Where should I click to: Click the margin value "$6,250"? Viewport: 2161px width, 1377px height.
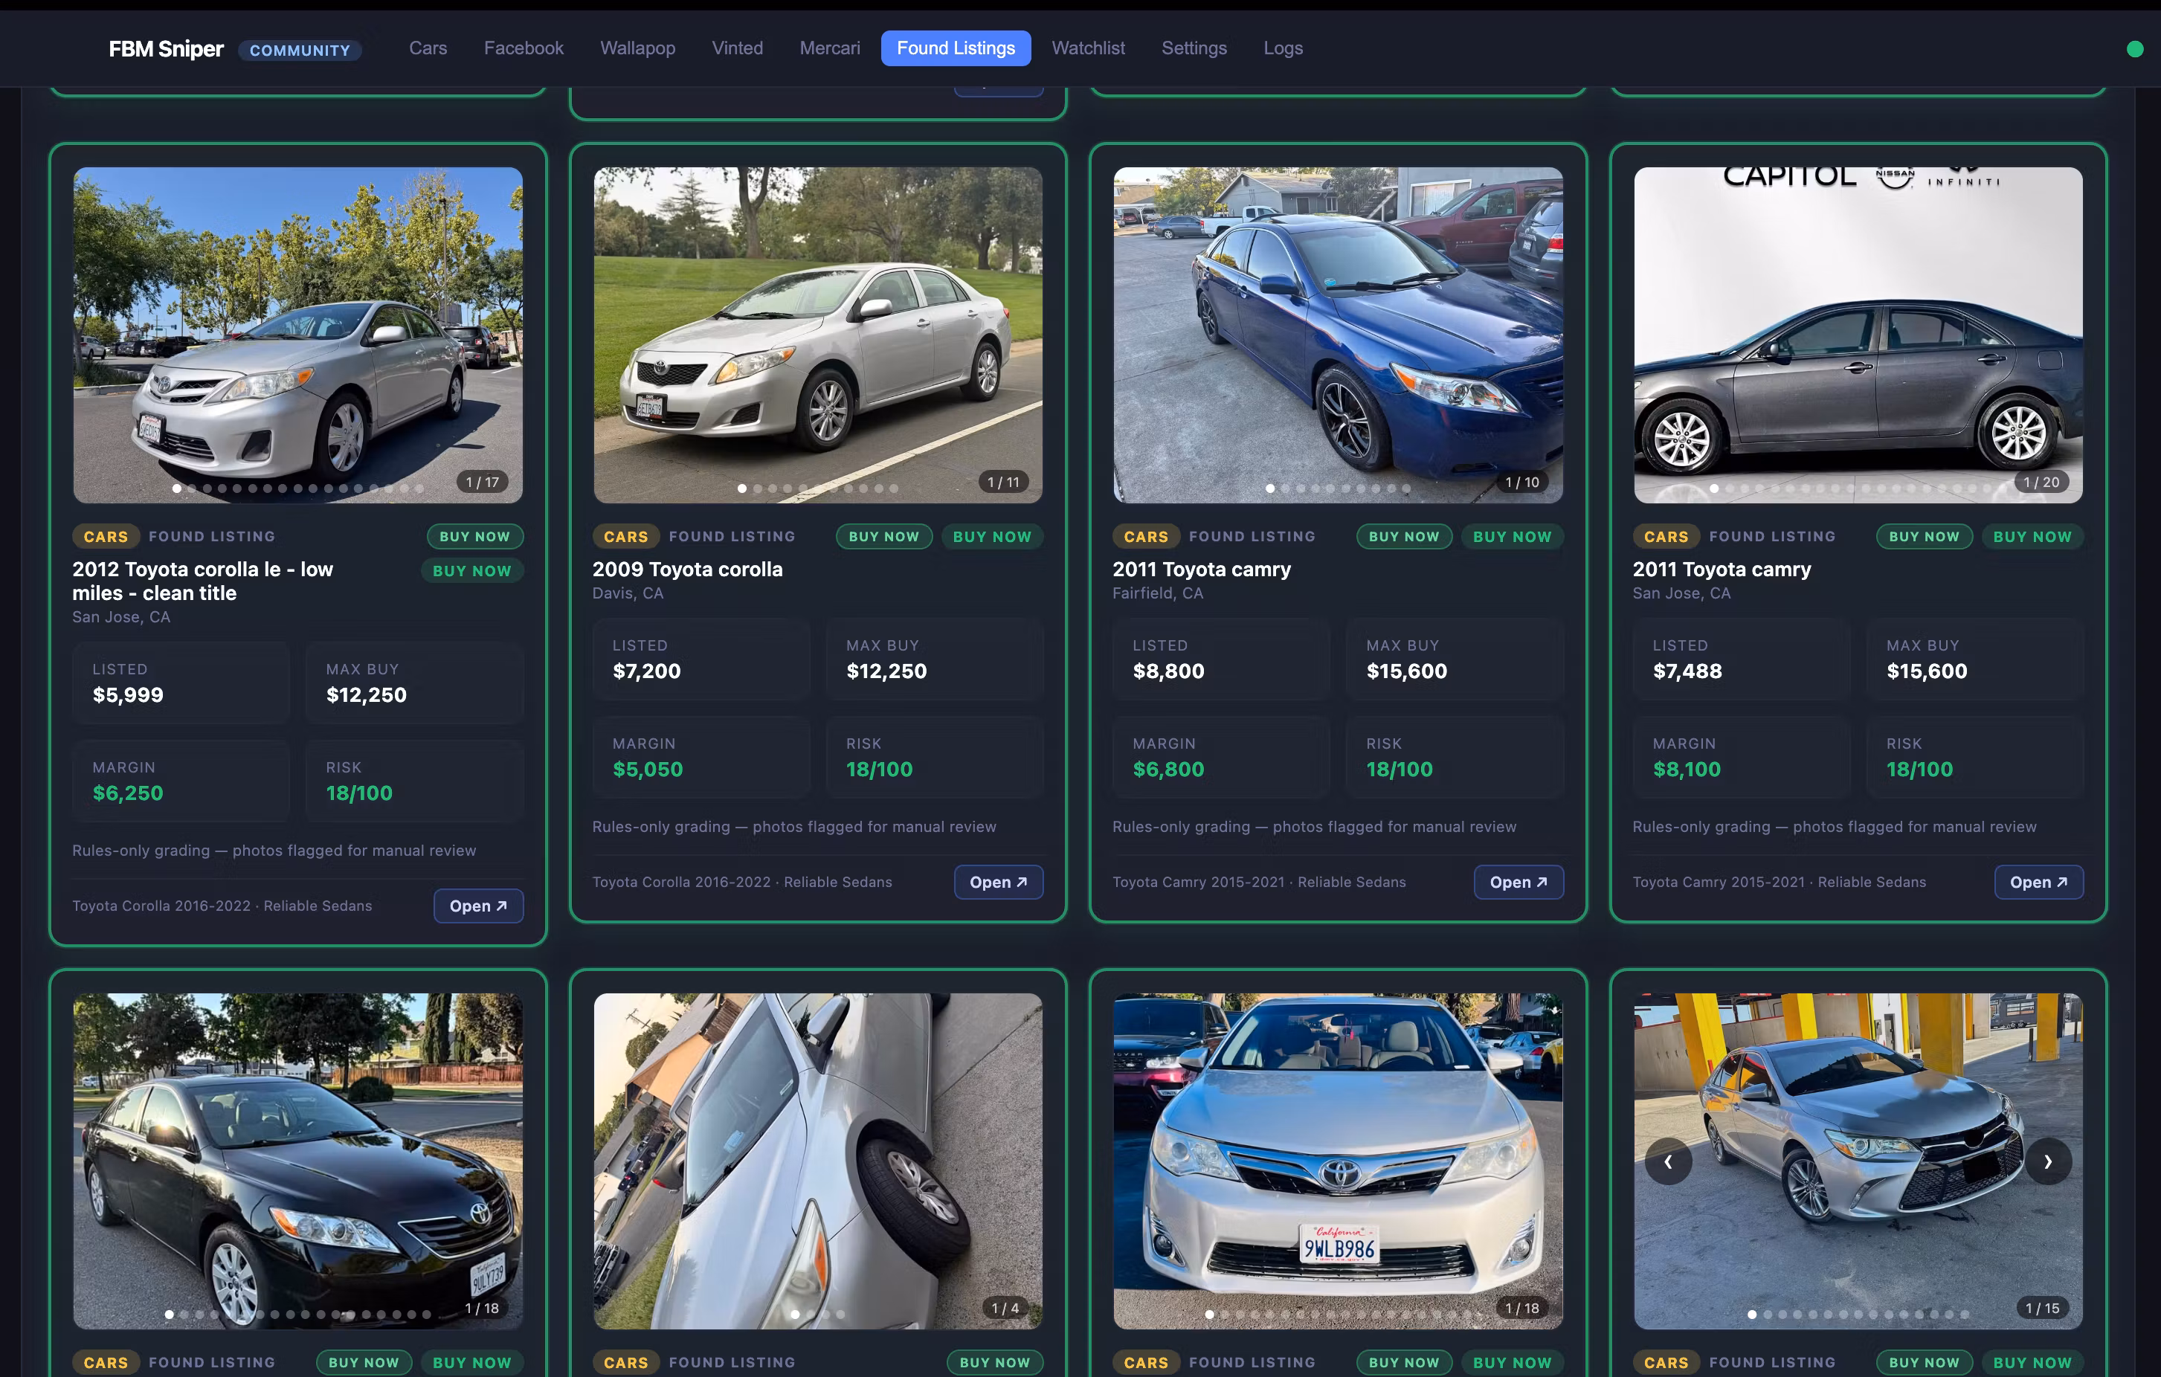click(x=129, y=793)
